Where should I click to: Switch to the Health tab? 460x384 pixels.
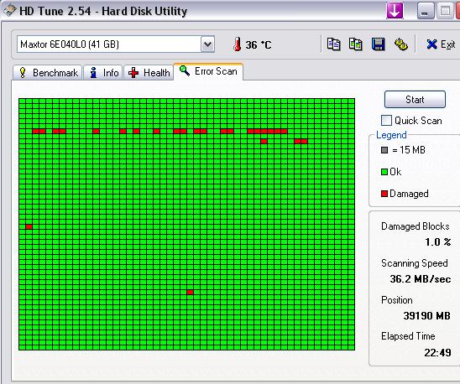click(x=149, y=72)
